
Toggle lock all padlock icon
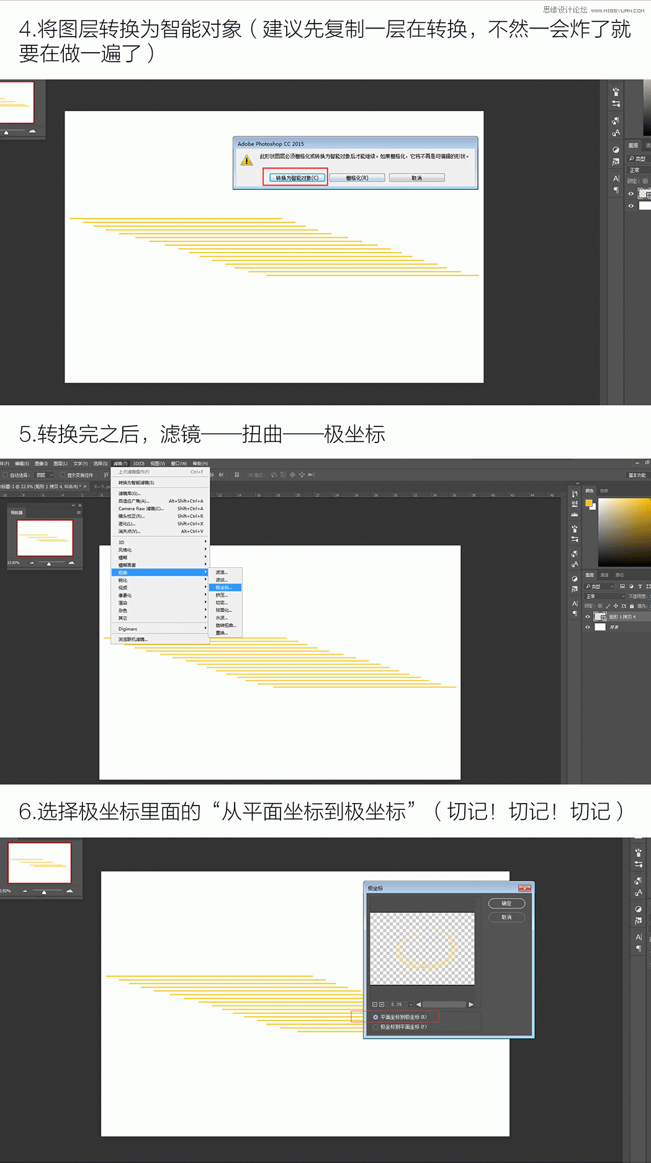pos(632,606)
